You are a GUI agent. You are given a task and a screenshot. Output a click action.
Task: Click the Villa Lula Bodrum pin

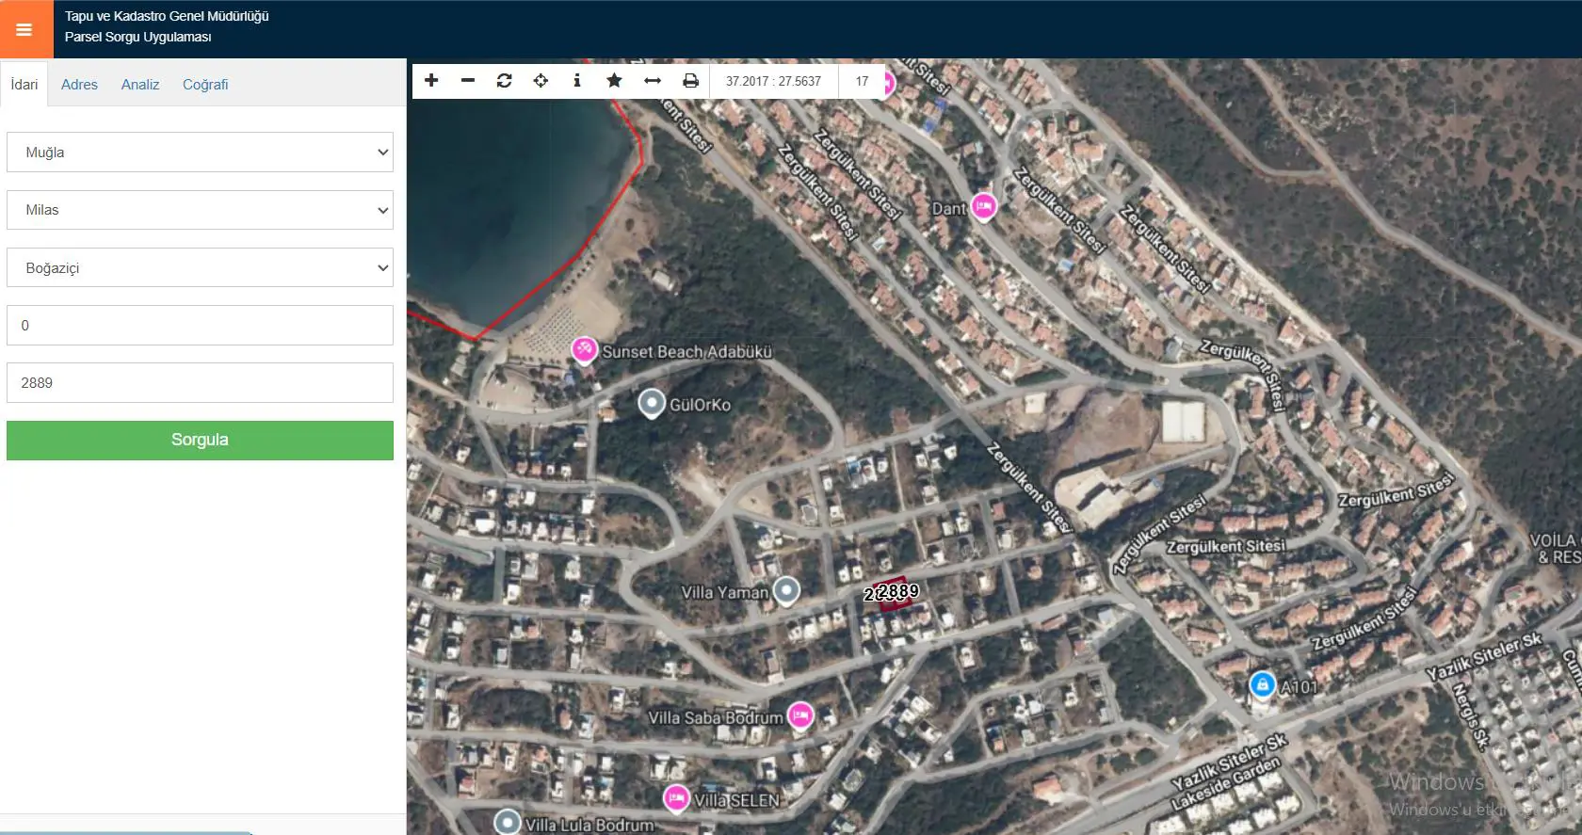pyautogui.click(x=508, y=823)
